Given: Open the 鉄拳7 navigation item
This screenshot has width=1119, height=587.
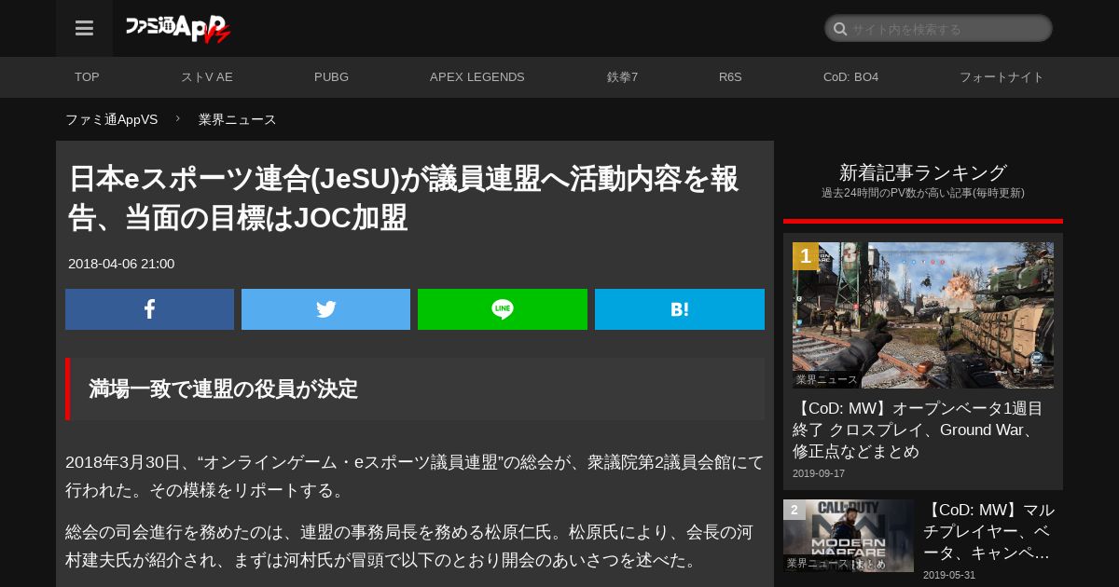Looking at the screenshot, I should pyautogui.click(x=622, y=77).
